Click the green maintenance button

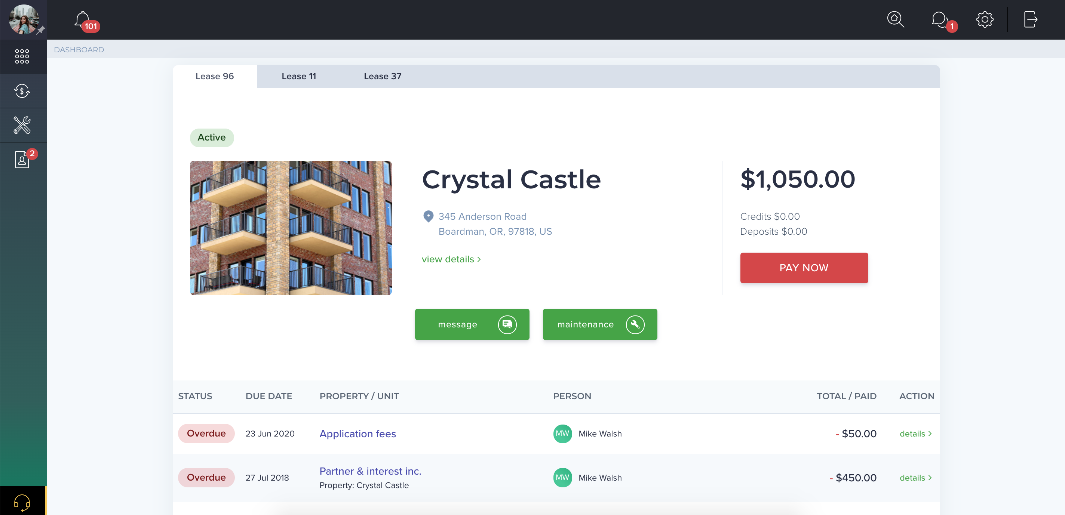(599, 324)
